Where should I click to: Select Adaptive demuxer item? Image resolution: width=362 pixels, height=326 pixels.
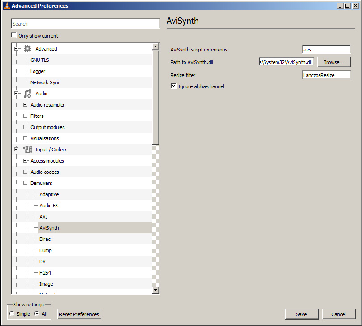pos(49,194)
